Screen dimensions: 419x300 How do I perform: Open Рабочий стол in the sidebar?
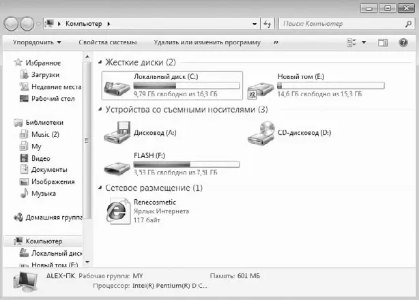click(x=53, y=98)
